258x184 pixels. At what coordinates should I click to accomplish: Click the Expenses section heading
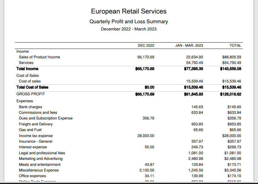pyautogui.click(x=25, y=101)
